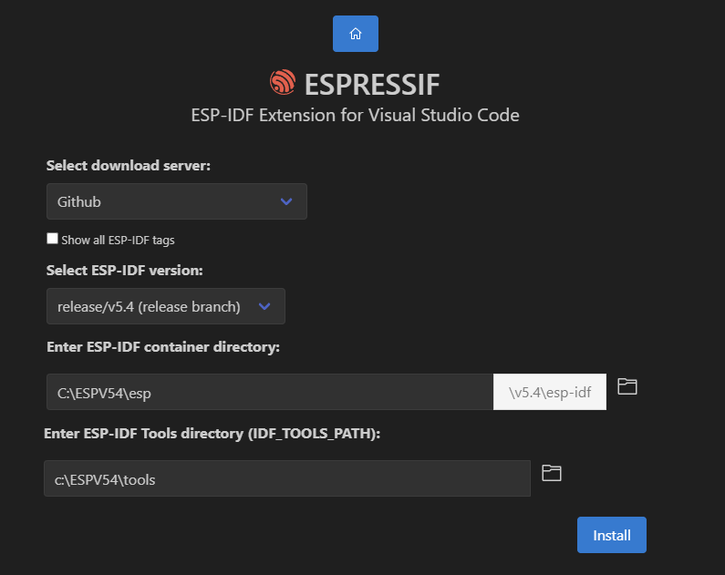Click 'Enter ESP-IDF container directory:' label
The height and width of the screenshot is (575, 725).
pyautogui.click(x=163, y=347)
